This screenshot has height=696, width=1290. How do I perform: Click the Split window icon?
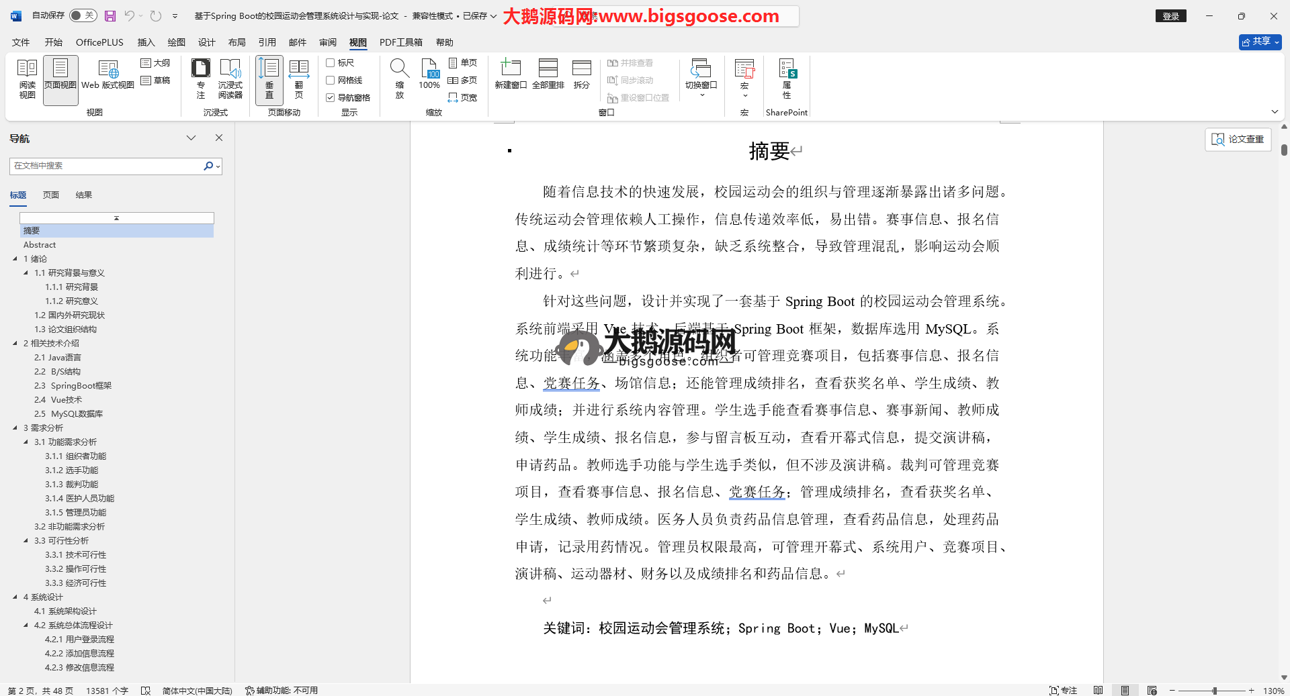pyautogui.click(x=581, y=75)
